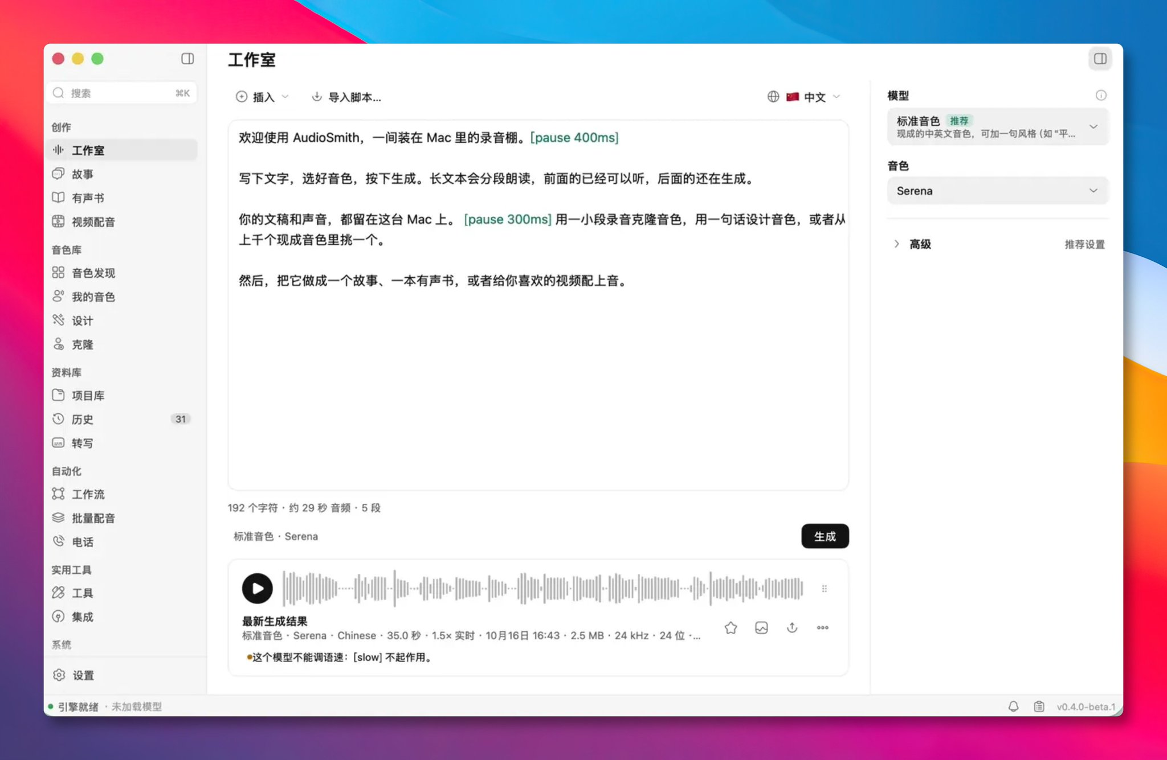Click 推荐设置 link
1167x760 pixels.
click(x=1084, y=244)
